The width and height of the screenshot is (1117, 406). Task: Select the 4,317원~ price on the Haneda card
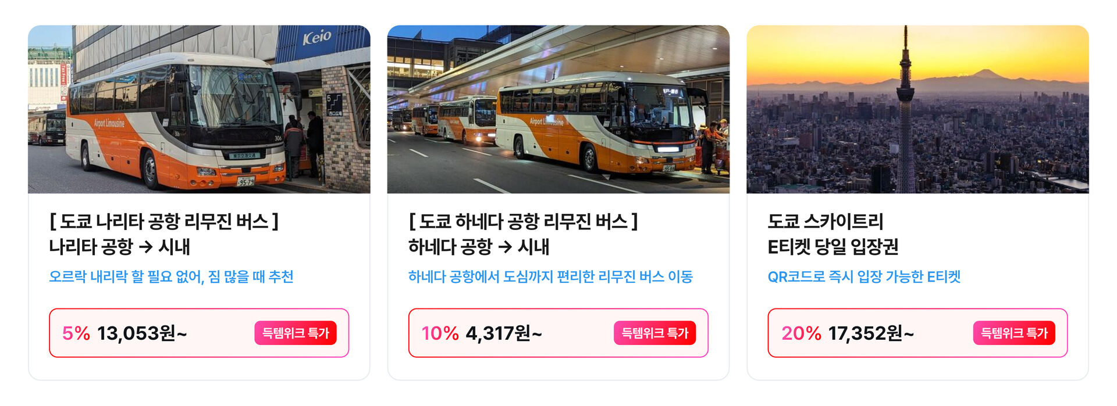click(504, 333)
